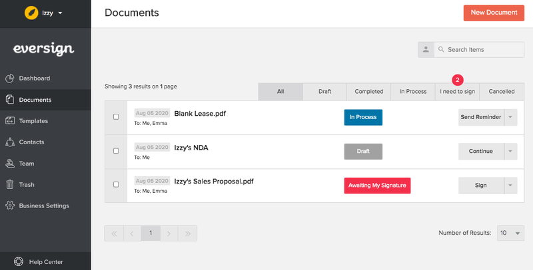This screenshot has width=533, height=270.
Task: Select the Blank Lease.pdf checkbox
Action: pyautogui.click(x=116, y=116)
